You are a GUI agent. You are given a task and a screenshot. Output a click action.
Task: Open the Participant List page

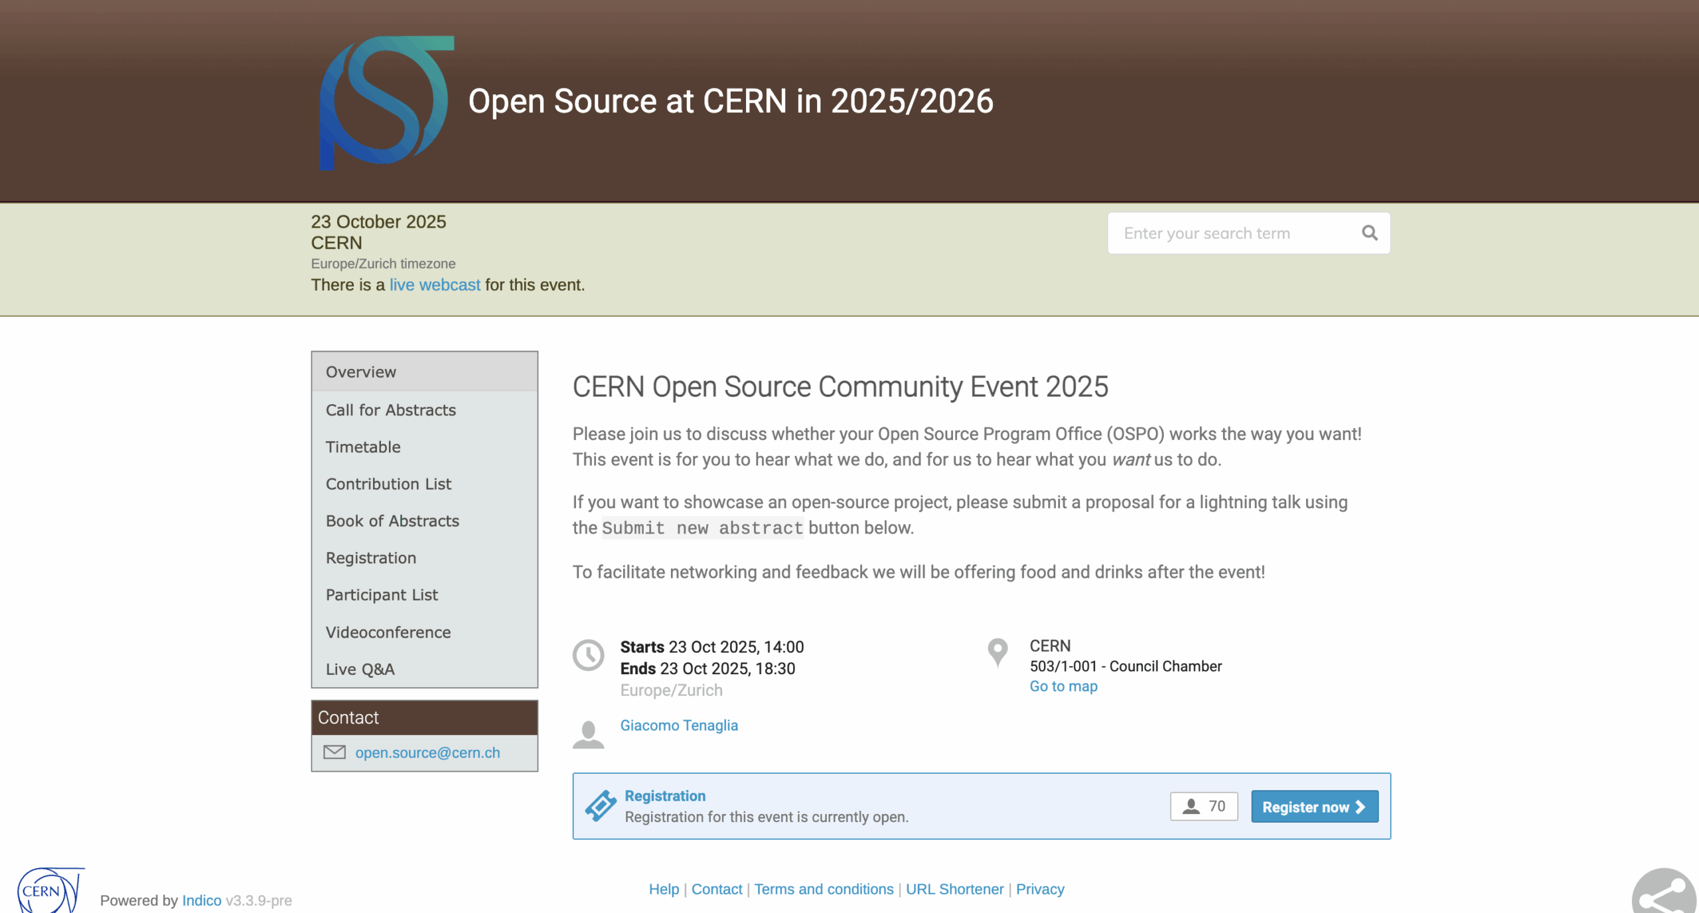[382, 595]
